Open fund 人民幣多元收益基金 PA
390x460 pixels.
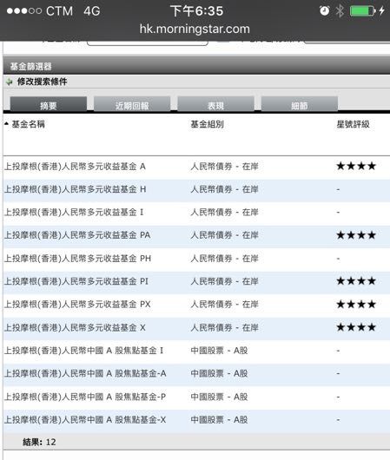tap(77, 235)
